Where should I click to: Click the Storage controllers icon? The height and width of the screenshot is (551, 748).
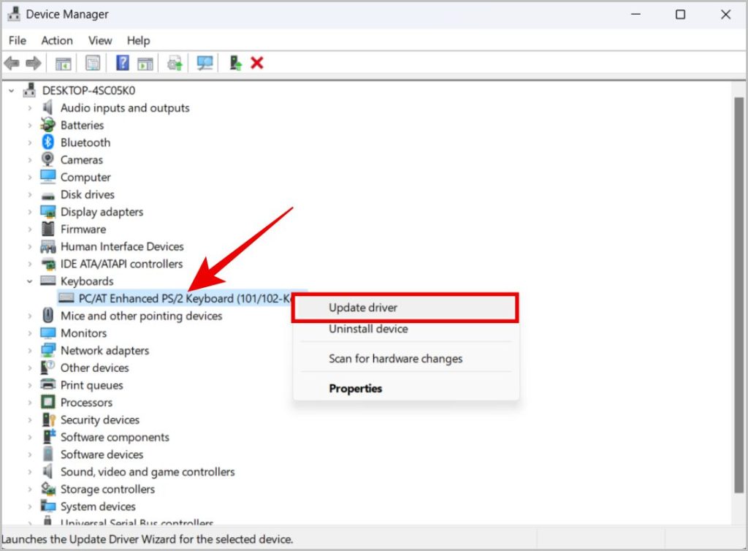pyautogui.click(x=47, y=488)
